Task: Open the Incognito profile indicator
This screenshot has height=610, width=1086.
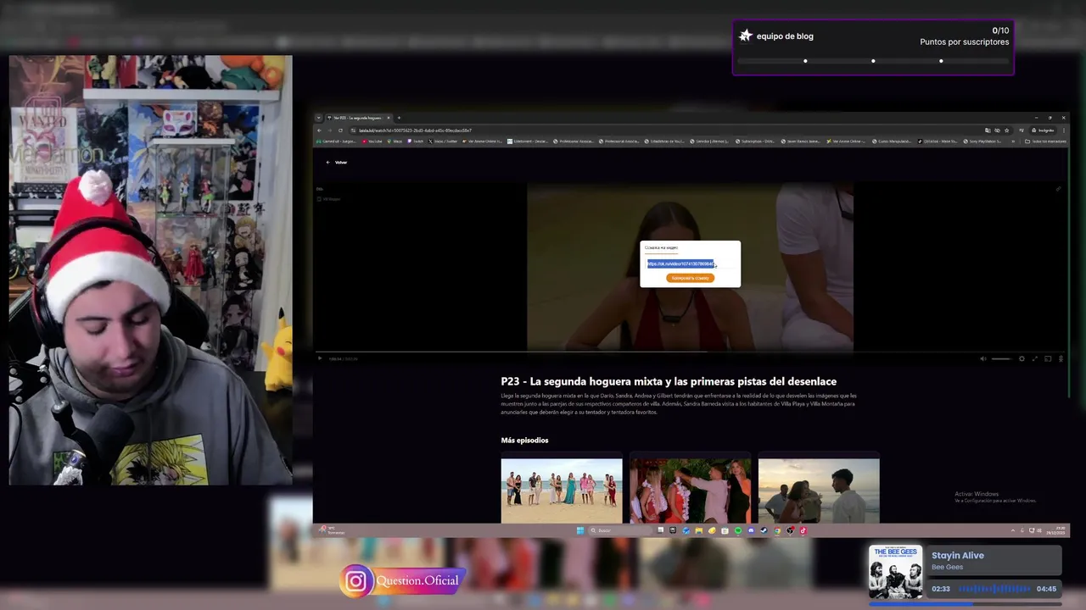Action: tap(1041, 130)
